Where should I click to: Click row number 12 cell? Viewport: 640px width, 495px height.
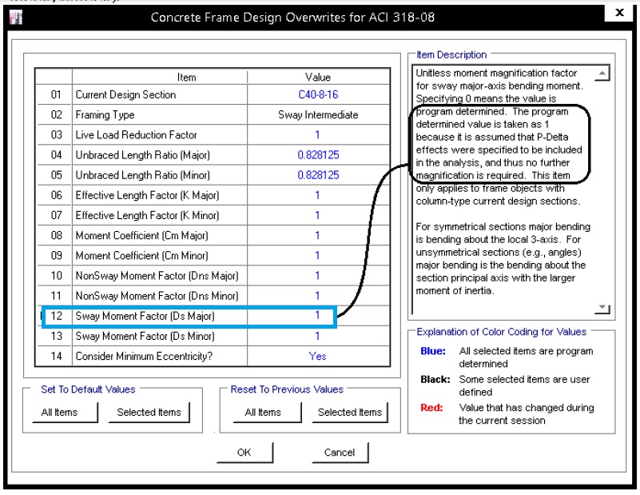(x=56, y=316)
